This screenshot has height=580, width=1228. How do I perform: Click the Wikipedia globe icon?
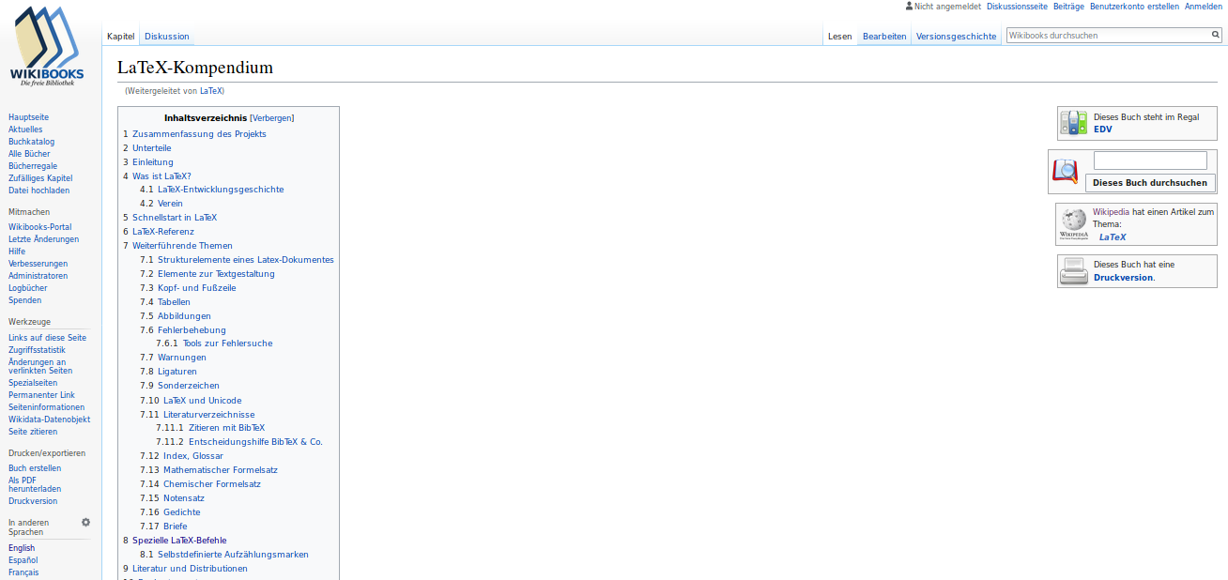tap(1073, 223)
